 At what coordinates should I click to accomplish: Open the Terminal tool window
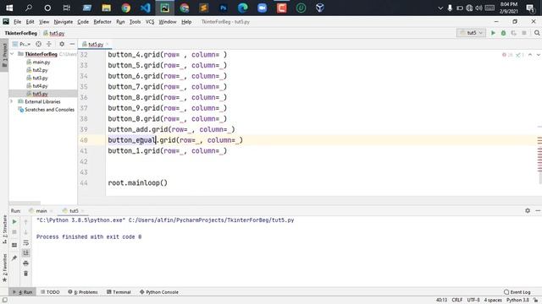click(119, 292)
